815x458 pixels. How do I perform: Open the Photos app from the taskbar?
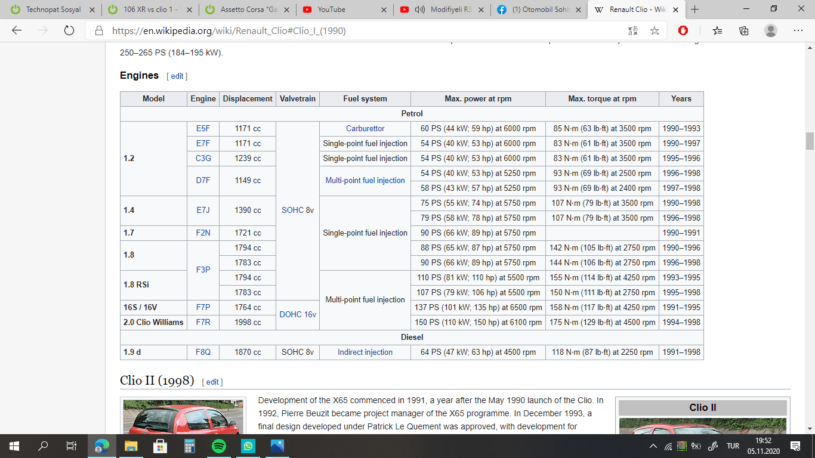coord(277,445)
